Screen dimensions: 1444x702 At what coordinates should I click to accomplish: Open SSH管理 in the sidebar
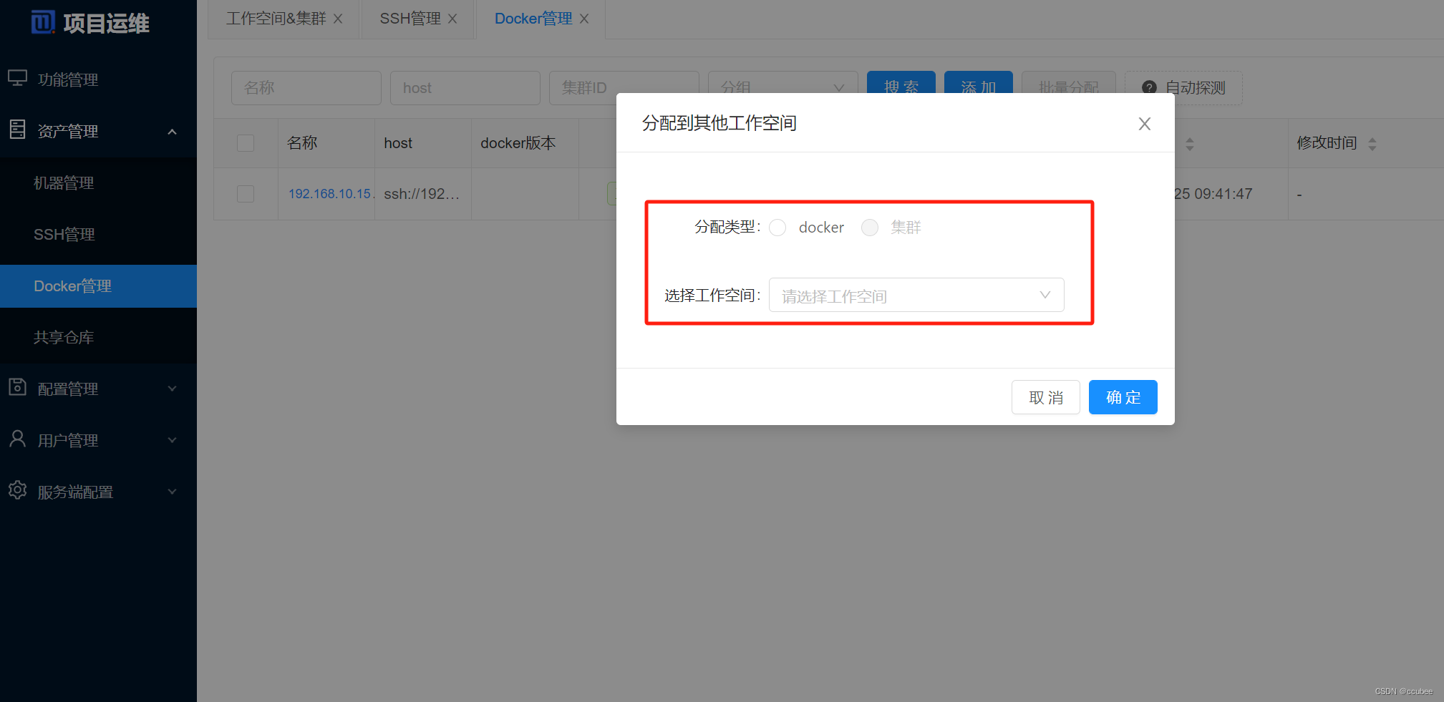pos(98,235)
